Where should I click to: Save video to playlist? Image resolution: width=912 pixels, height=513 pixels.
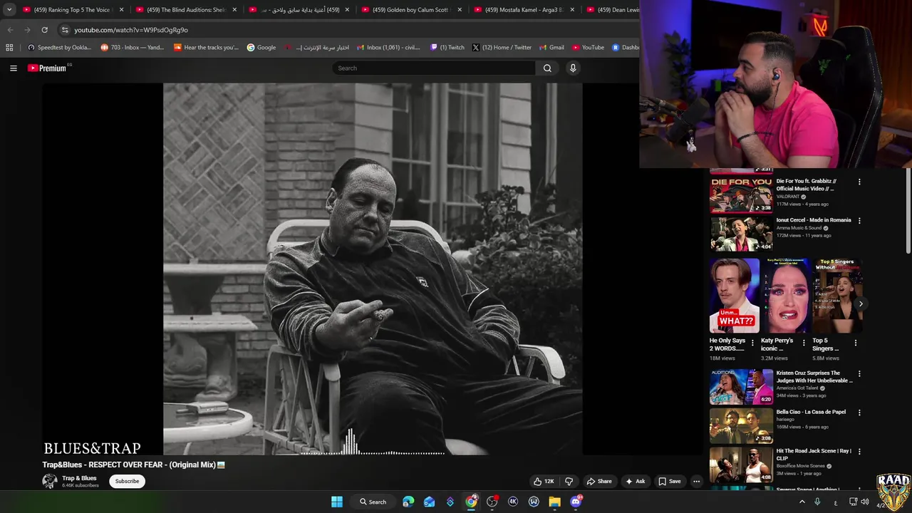[x=670, y=482]
